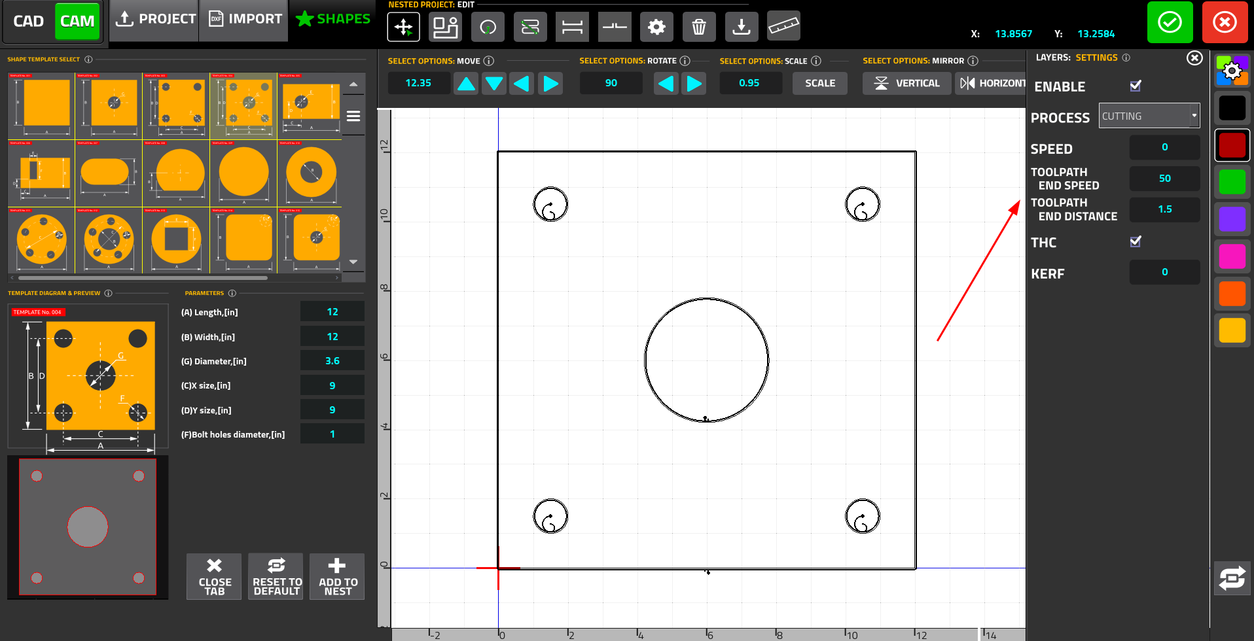
Task: Toggle the THC checkbox
Action: (1136, 241)
